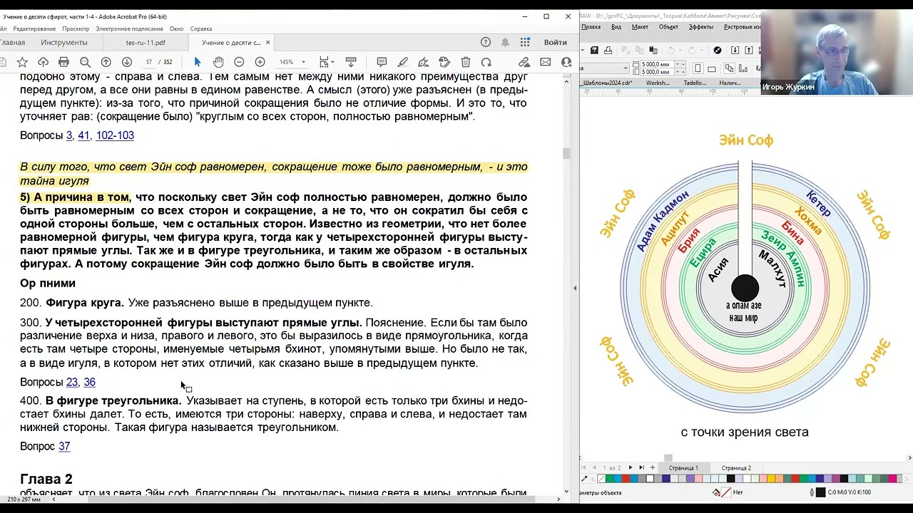Close the Учение о десяти сфирот tab

[x=268, y=43]
